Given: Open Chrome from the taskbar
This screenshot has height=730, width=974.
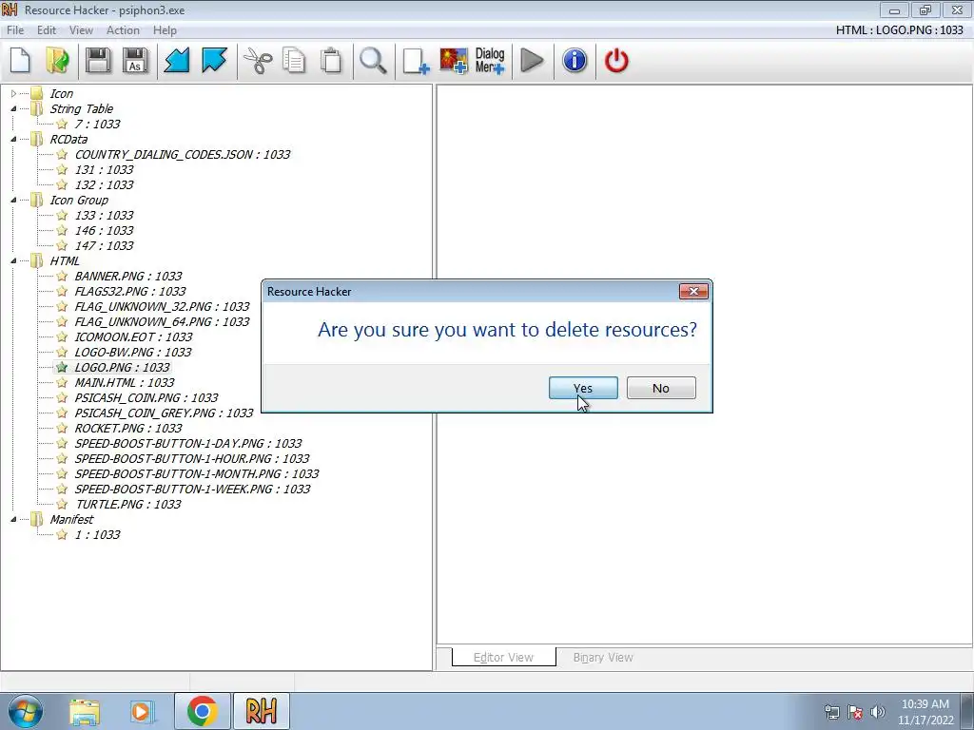Looking at the screenshot, I should click(x=203, y=711).
